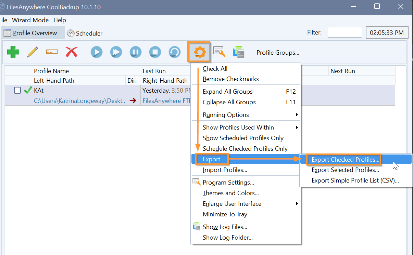Open Themes and Colors...

(246, 193)
